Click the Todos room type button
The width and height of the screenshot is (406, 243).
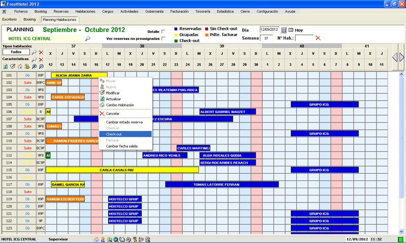(x=15, y=52)
